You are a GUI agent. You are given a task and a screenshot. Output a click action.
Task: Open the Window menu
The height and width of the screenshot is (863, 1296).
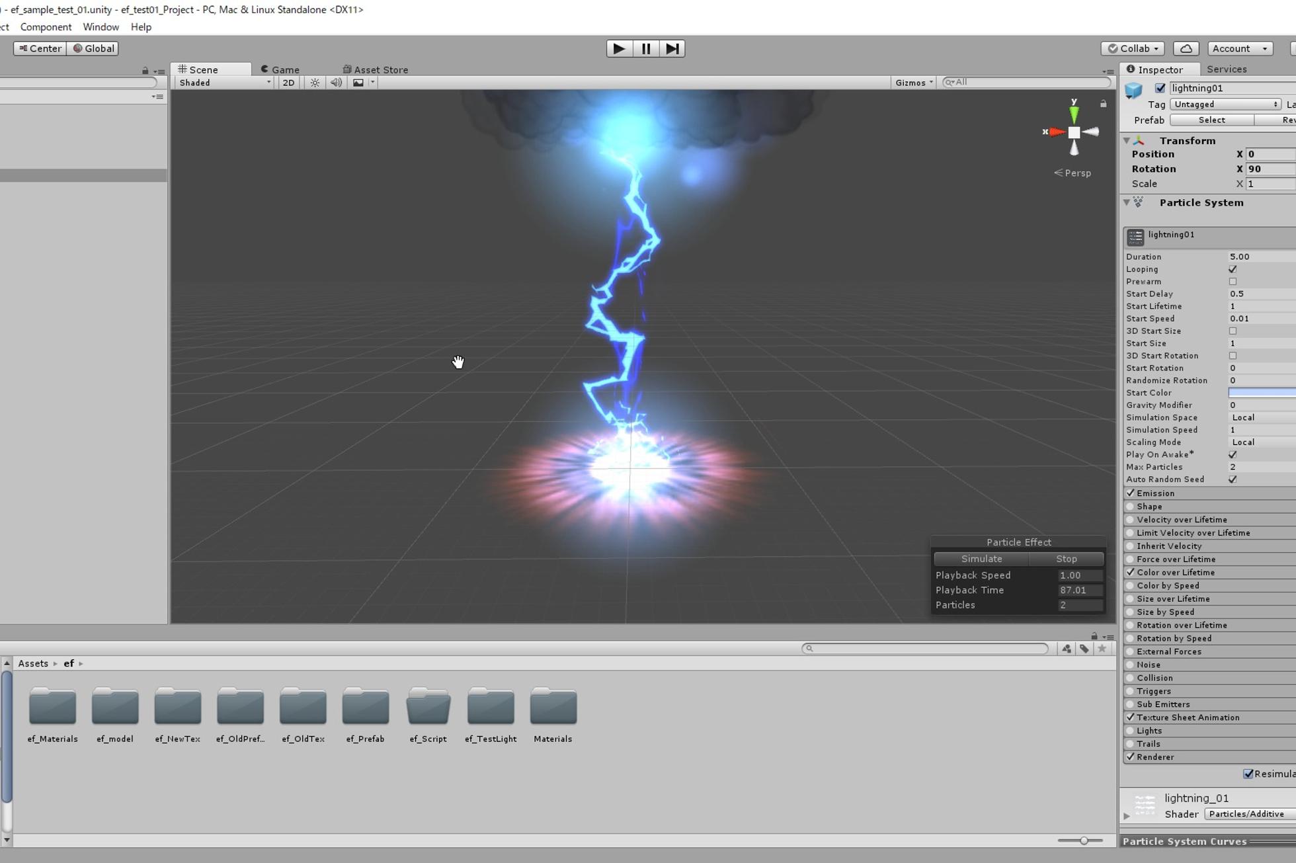pyautogui.click(x=101, y=27)
